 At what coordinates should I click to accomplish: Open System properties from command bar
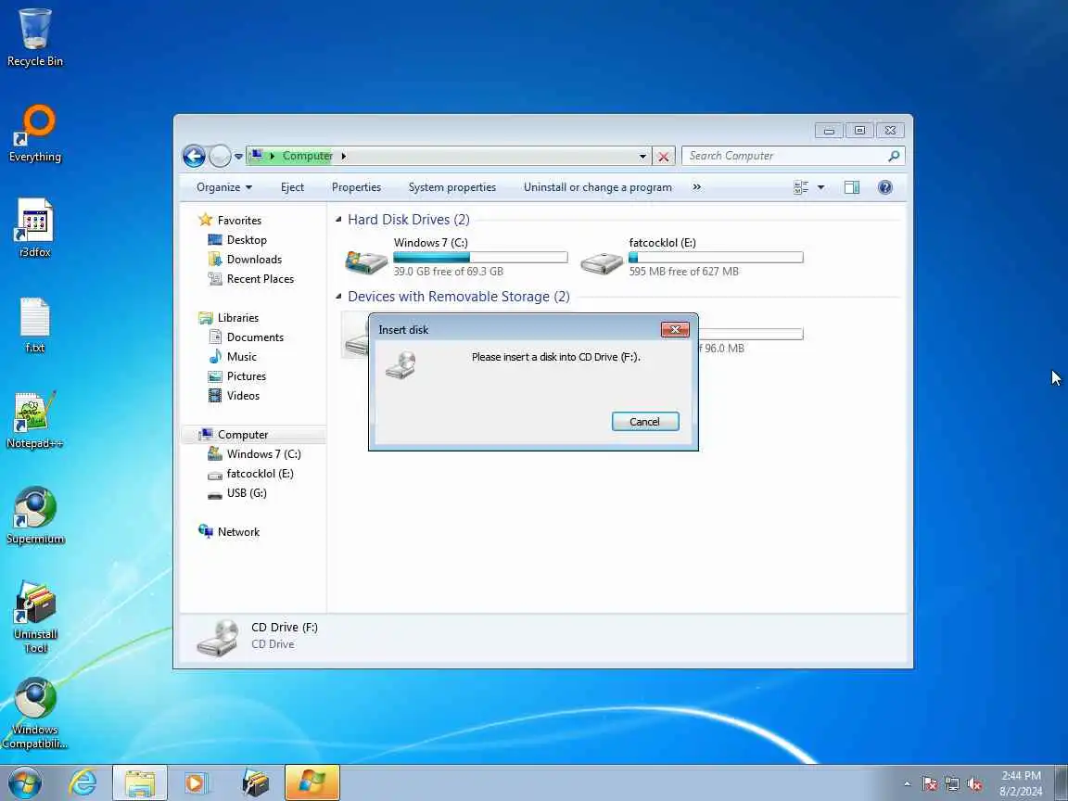(x=452, y=187)
